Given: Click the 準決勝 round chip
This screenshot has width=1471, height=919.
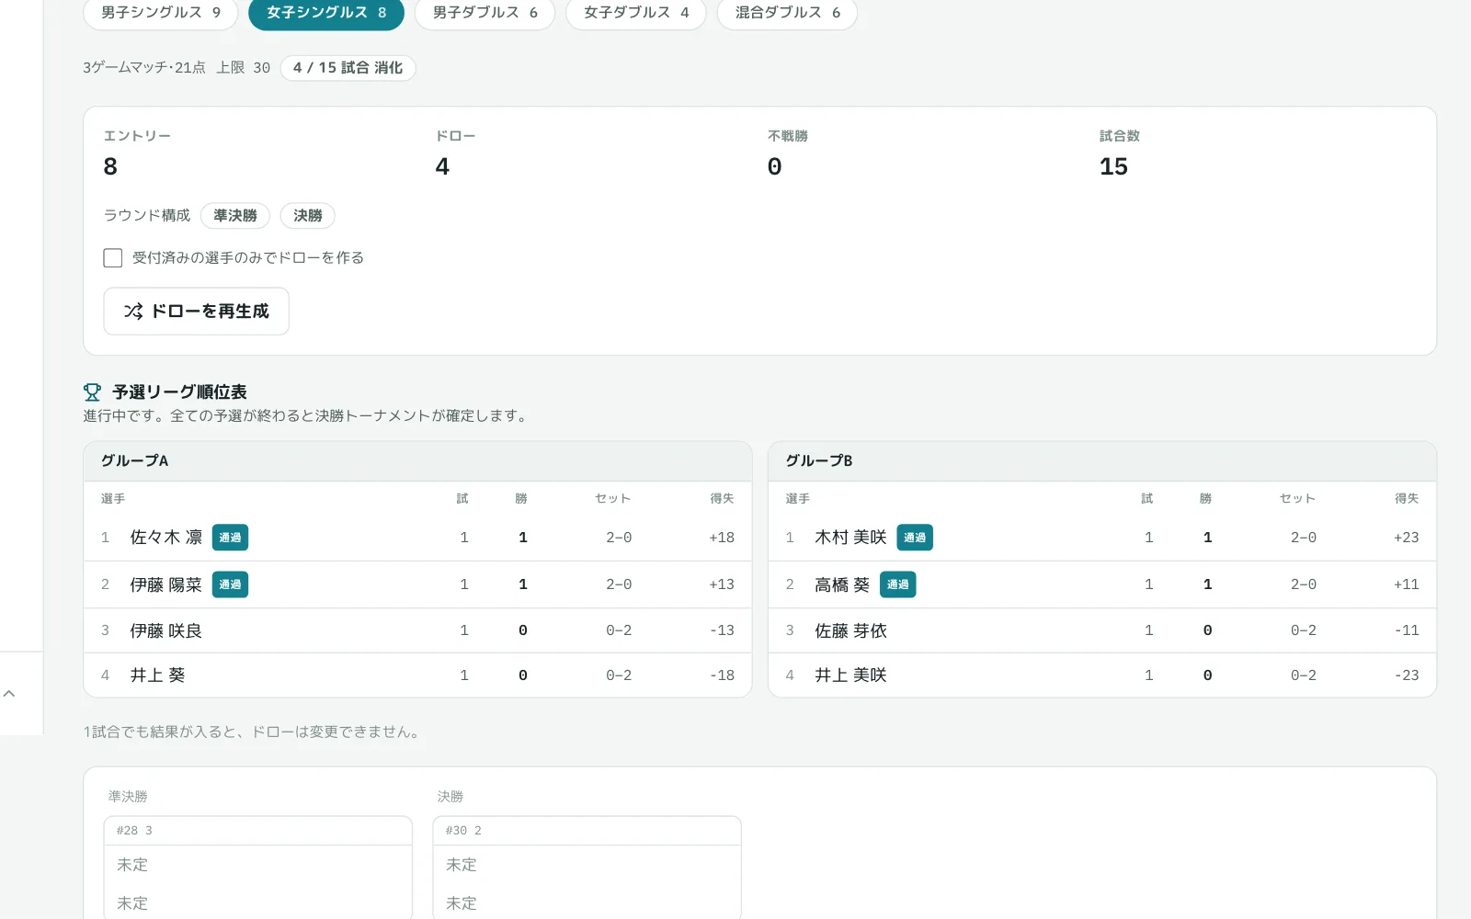Looking at the screenshot, I should click(235, 216).
